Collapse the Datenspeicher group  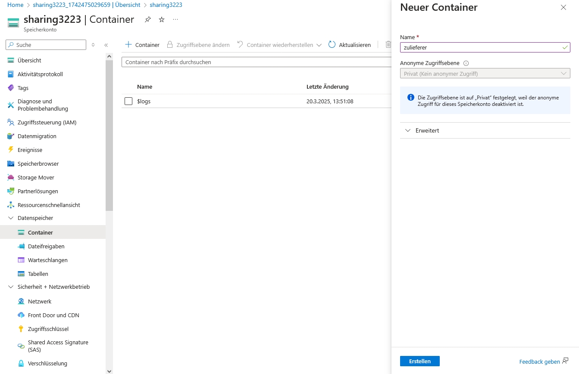(x=11, y=218)
